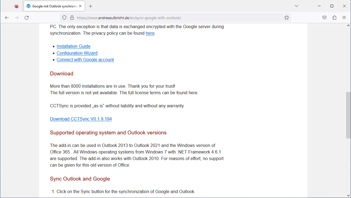Open the Installation Guide link
351x198 pixels.
(x=73, y=46)
